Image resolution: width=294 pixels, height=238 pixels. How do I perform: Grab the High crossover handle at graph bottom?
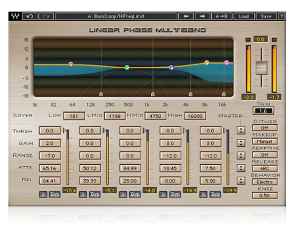click(224, 94)
